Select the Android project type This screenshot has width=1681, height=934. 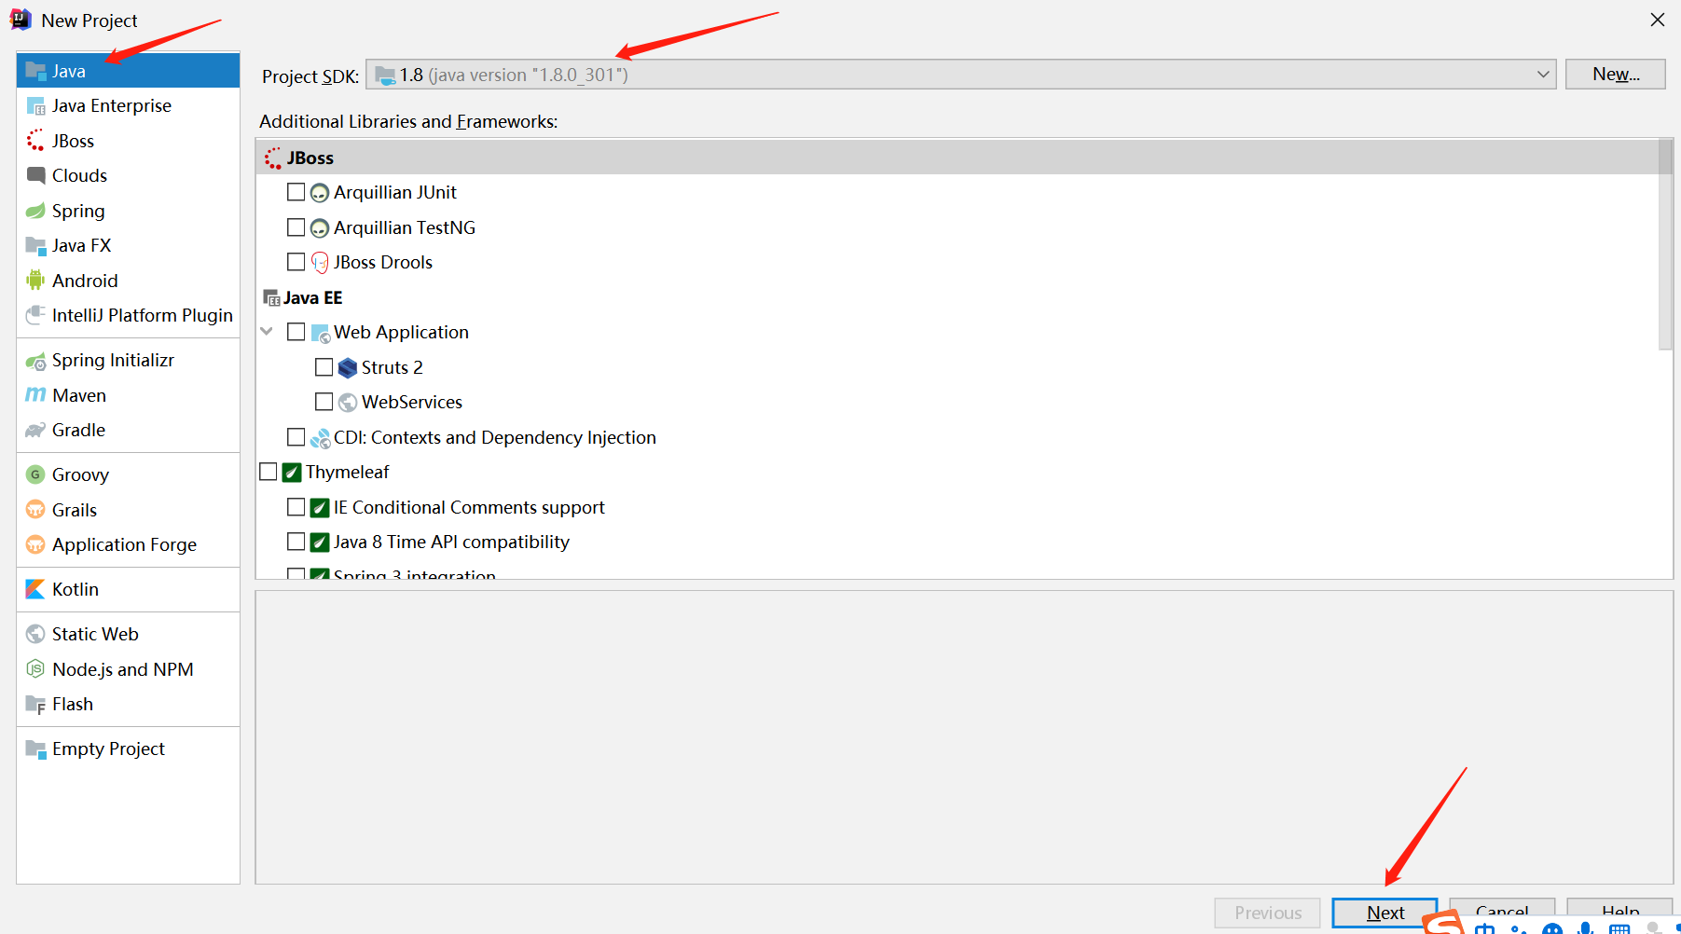click(x=128, y=281)
